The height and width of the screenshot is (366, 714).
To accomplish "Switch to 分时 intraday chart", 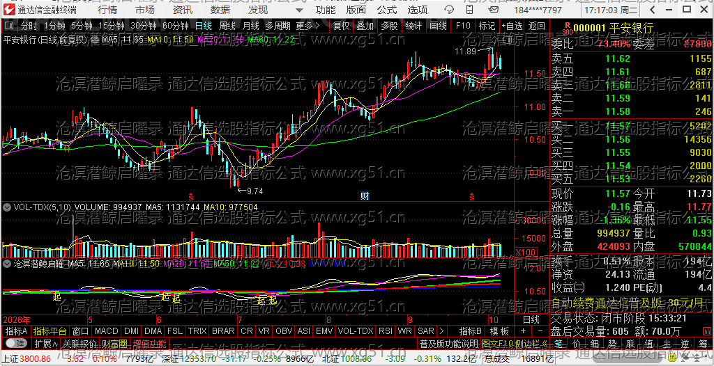I will (29, 26).
